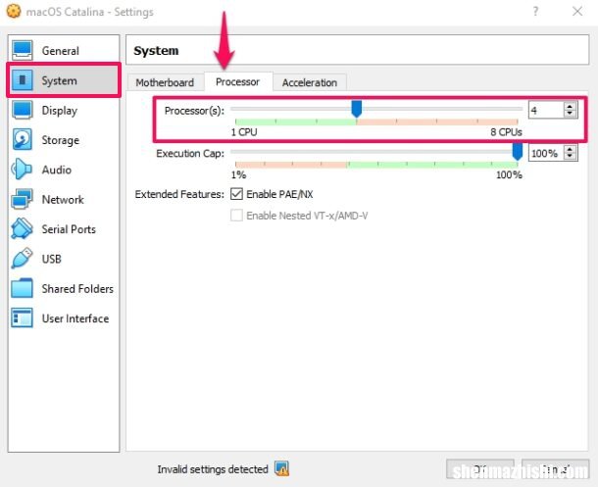This screenshot has height=487, width=598.
Task: Click the execution cap field showing 100%
Action: pos(546,153)
